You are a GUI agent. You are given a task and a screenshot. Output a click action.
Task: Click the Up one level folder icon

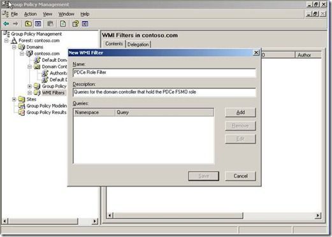[x=28, y=24]
